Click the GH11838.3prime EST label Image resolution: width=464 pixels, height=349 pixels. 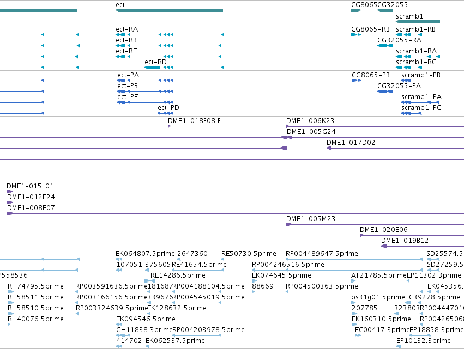click(144, 330)
